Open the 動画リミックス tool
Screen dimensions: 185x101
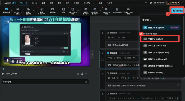tap(41, 9)
